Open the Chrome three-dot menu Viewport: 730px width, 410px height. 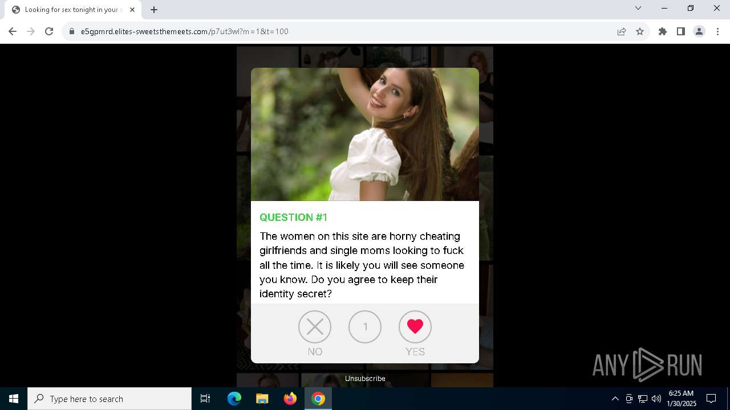click(x=717, y=31)
